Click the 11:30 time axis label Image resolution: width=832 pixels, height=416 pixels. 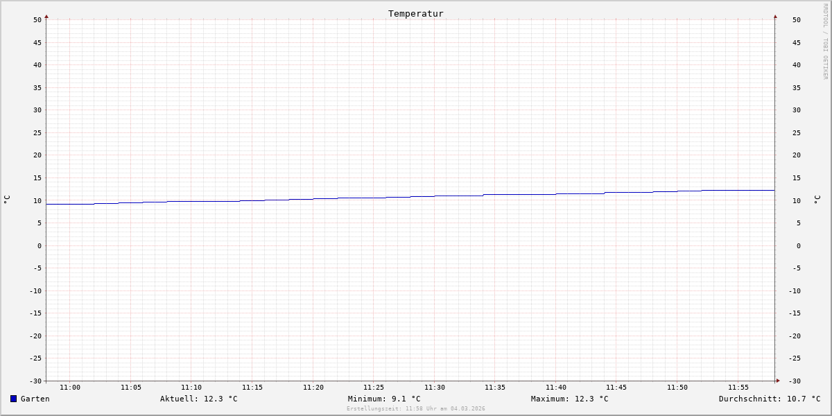pyautogui.click(x=435, y=387)
